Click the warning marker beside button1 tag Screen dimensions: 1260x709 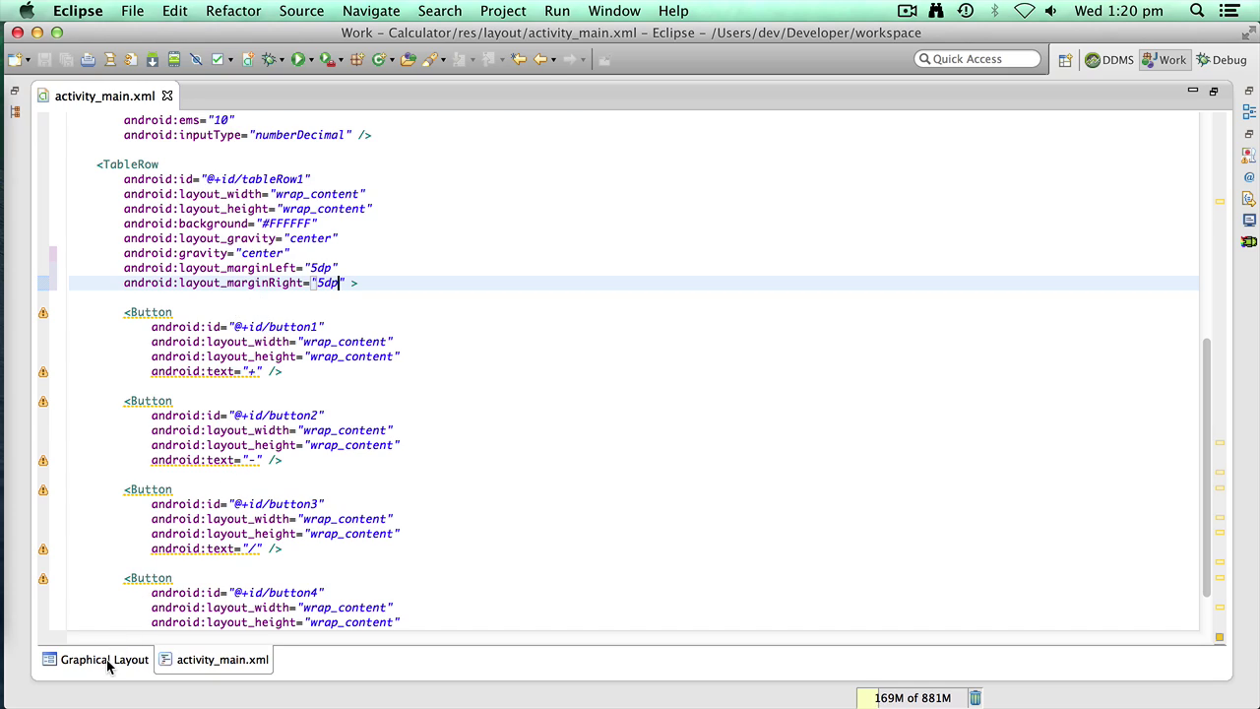coord(43,312)
